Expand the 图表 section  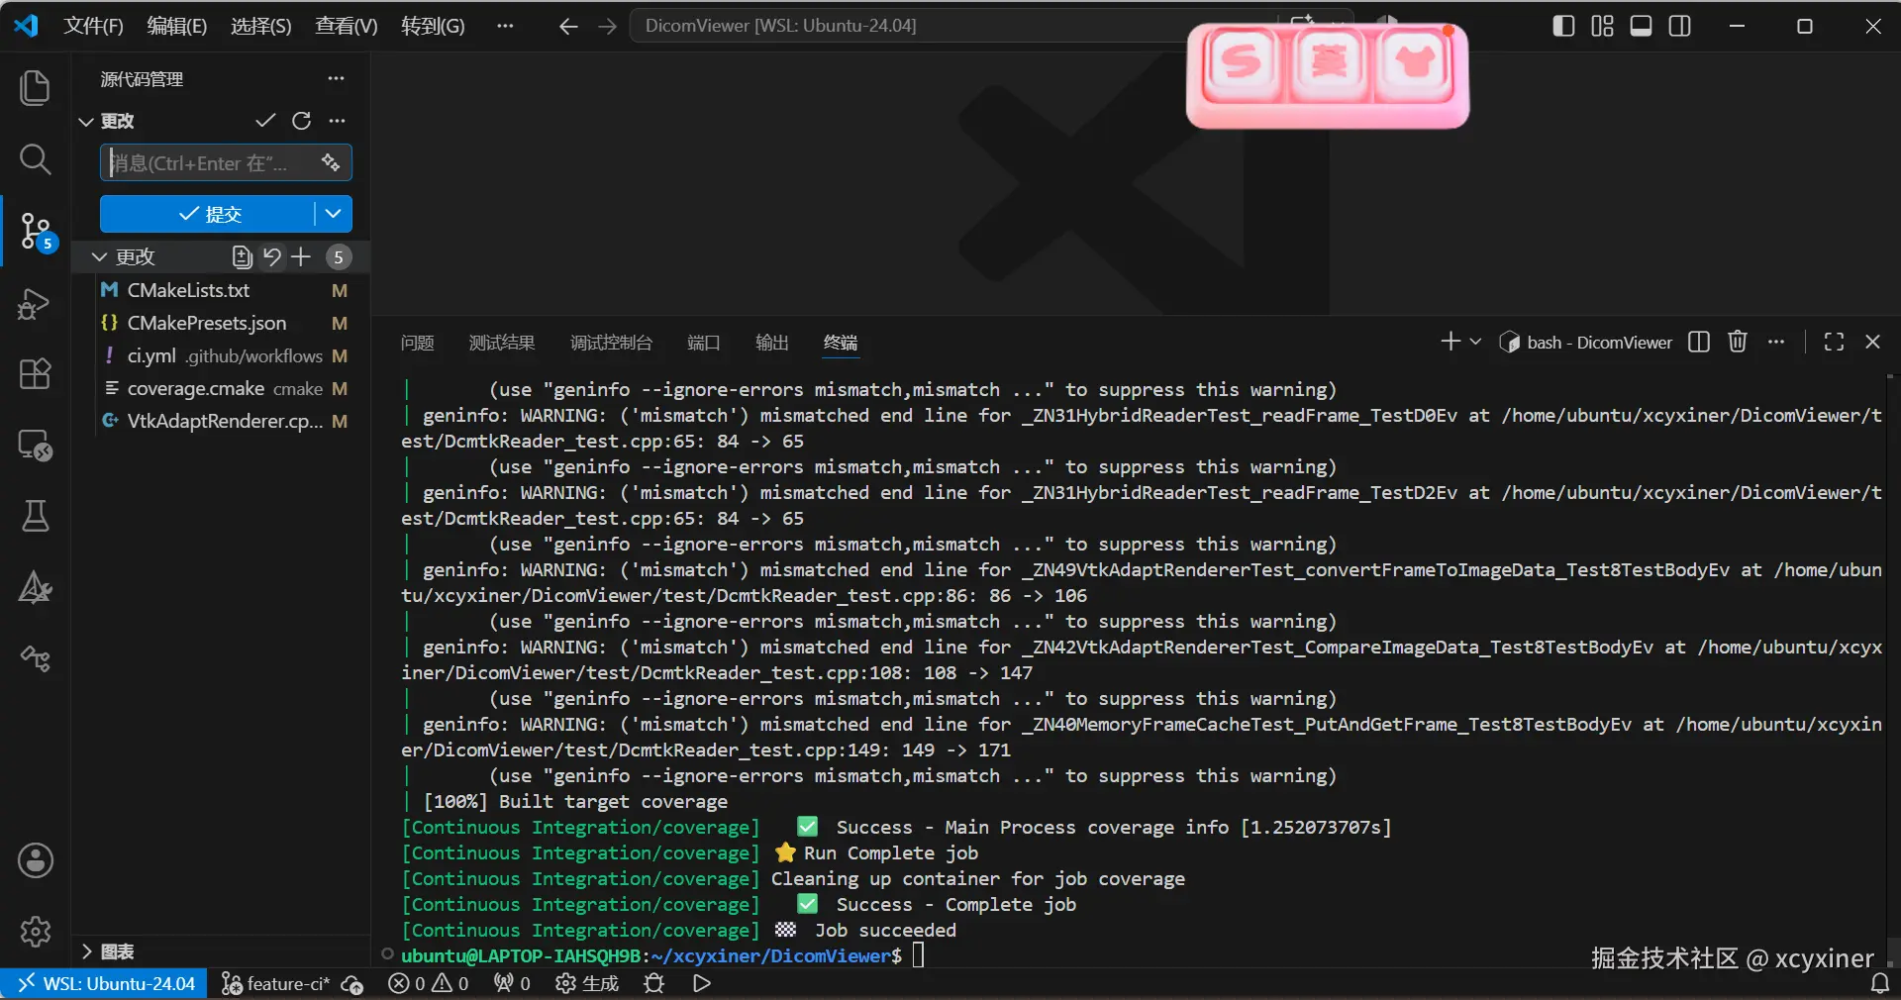click(x=87, y=951)
